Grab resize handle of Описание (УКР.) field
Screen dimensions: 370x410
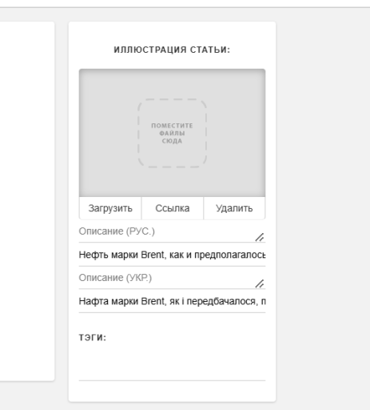260,283
